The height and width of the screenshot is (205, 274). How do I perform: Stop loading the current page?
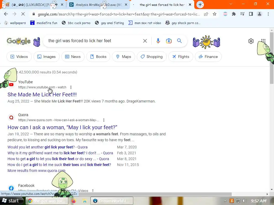(23, 14)
